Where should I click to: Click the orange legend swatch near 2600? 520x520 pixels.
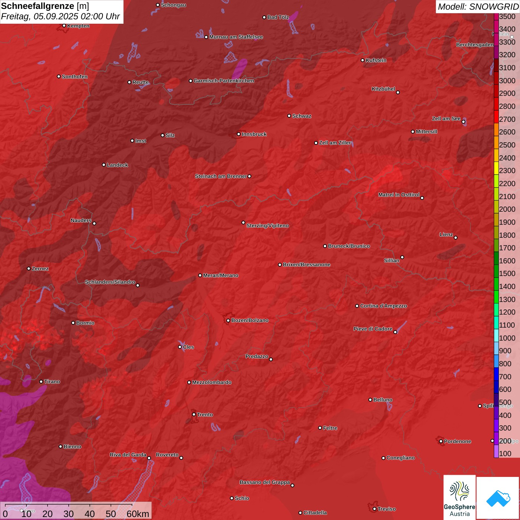point(496,129)
